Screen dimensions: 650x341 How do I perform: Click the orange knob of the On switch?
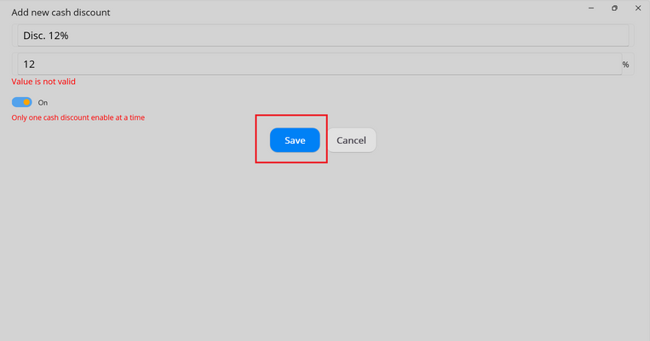point(27,102)
